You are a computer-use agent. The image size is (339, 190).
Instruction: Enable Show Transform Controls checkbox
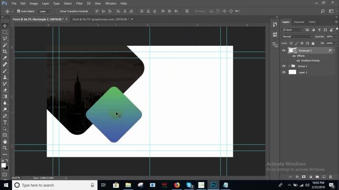click(x=58, y=11)
